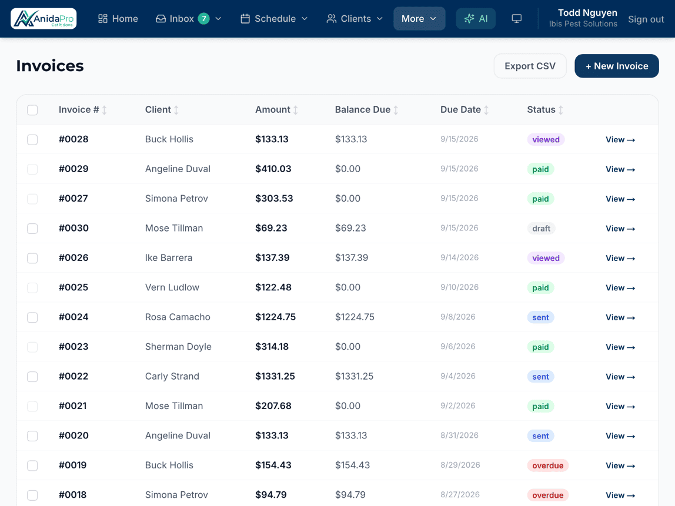Click the paid badge on #0029

(540, 169)
